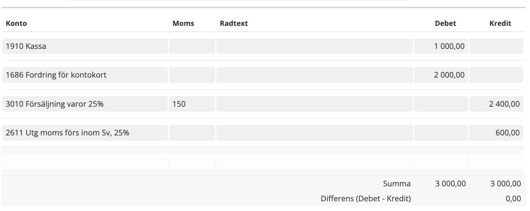Click the Radtext column header
Image resolution: width=530 pixels, height=211 pixels.
point(234,23)
